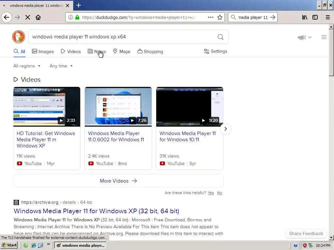Switch to the News tab
334x250 pixels.
click(x=97, y=51)
